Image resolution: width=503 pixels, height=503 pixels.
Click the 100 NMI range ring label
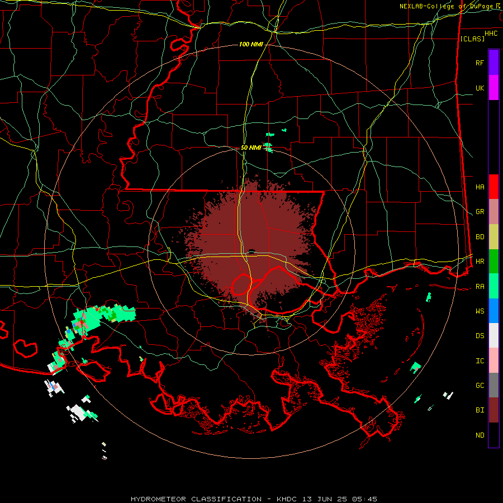pos(251,44)
